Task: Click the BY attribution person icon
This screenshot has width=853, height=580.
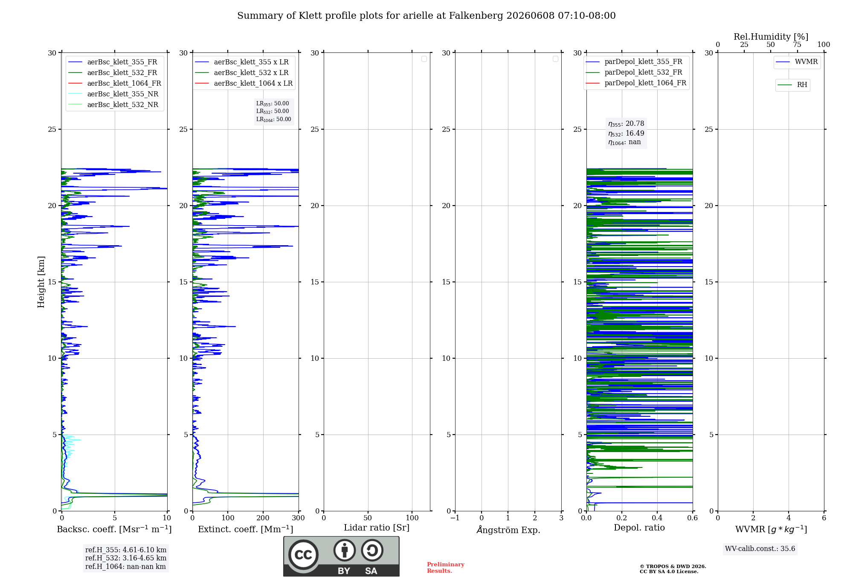Action: [x=345, y=550]
